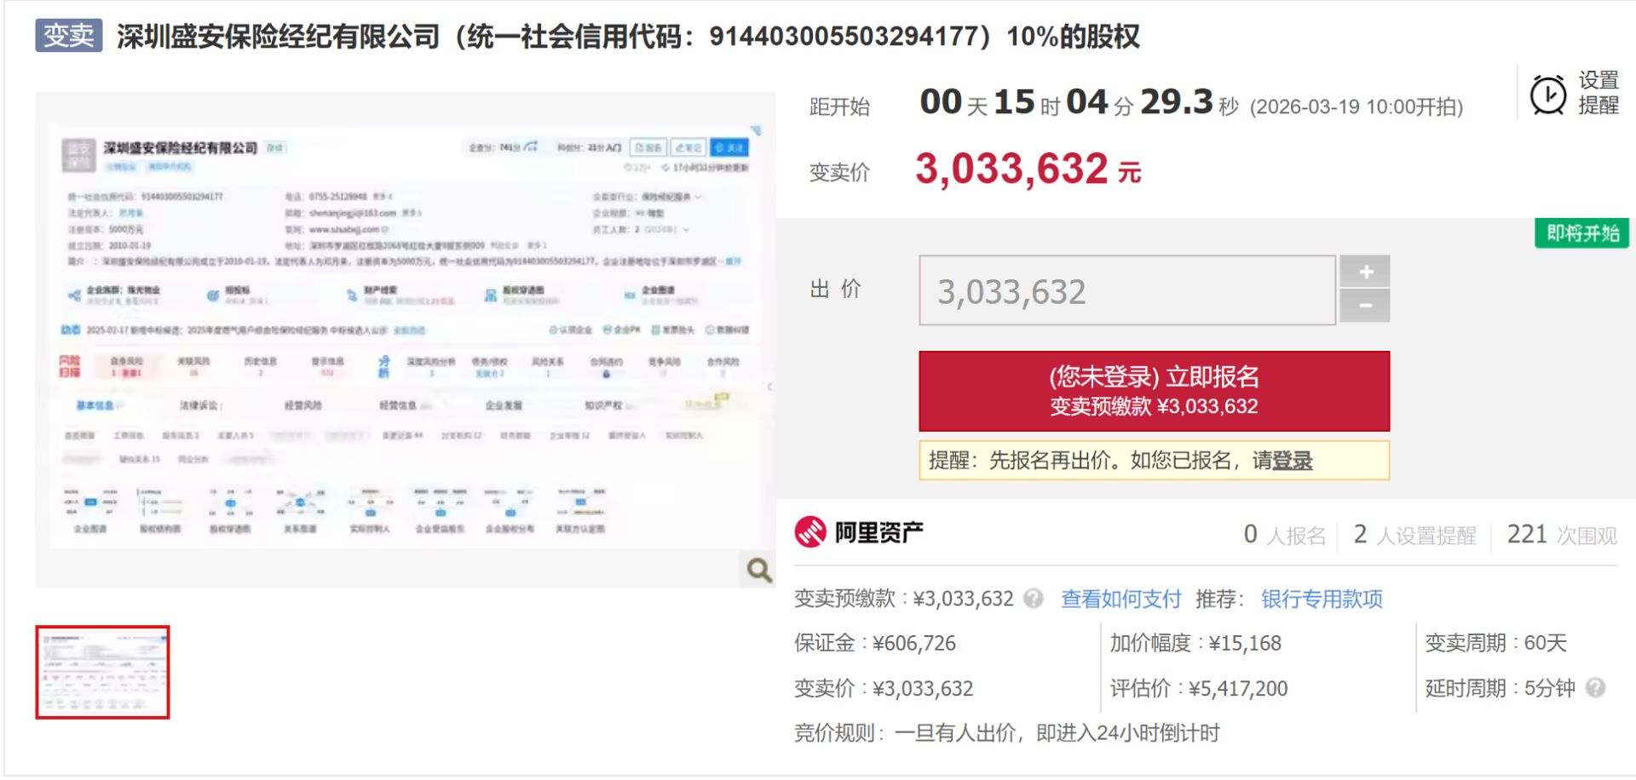Open the 查看如何支付 payment guide link

tap(1120, 599)
